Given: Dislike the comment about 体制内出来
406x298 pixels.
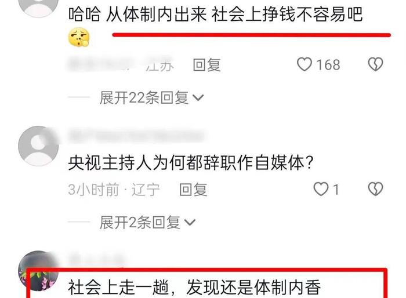Looking at the screenshot, I should 375,64.
